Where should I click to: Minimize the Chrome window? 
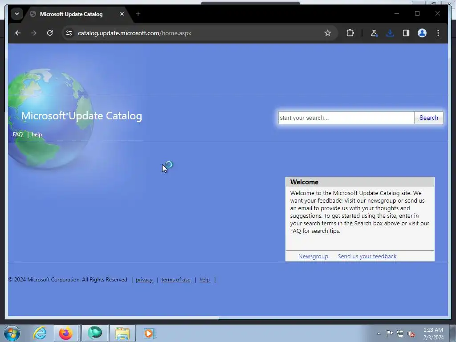pyautogui.click(x=397, y=13)
